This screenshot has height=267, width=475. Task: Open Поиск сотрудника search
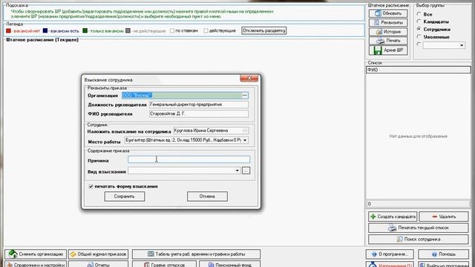click(419, 239)
